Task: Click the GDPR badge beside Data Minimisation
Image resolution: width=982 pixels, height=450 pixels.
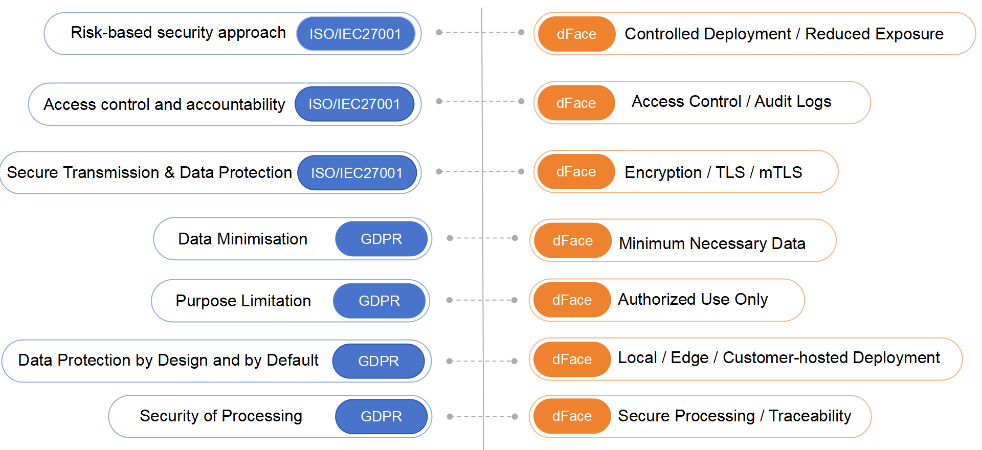Action: tap(381, 239)
